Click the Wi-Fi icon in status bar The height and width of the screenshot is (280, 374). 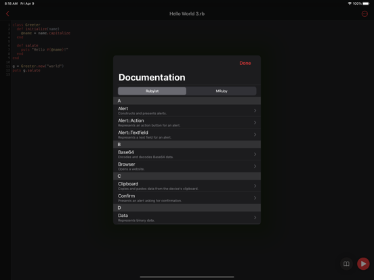click(350, 3)
